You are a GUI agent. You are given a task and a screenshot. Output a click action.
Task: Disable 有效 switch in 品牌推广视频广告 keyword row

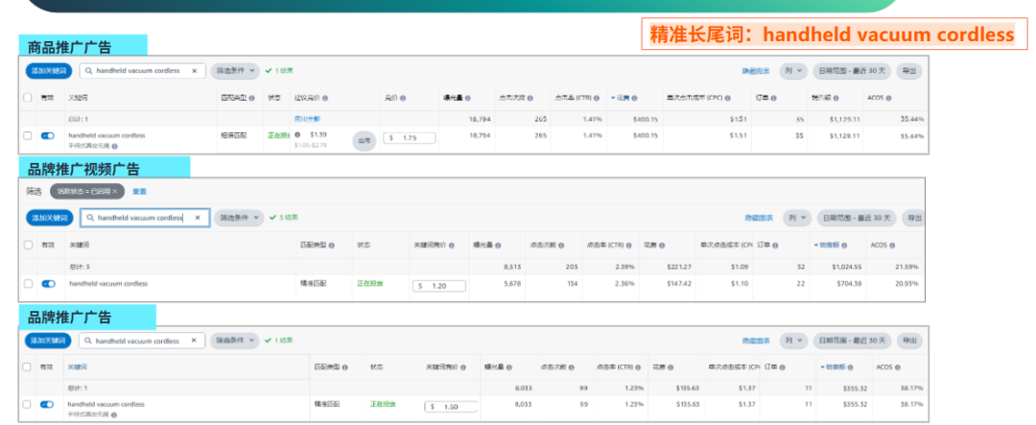tap(48, 284)
